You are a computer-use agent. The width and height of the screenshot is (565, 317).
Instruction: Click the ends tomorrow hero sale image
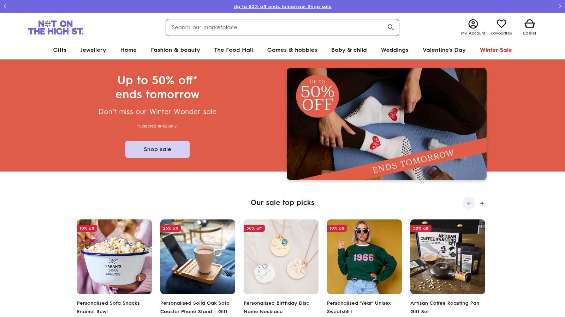pyautogui.click(x=386, y=124)
